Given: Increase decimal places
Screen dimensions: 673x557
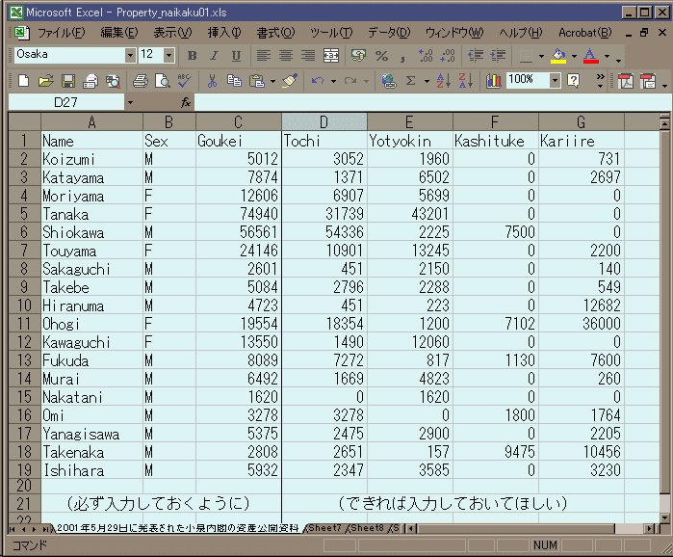Looking at the screenshot, I should coord(426,55).
